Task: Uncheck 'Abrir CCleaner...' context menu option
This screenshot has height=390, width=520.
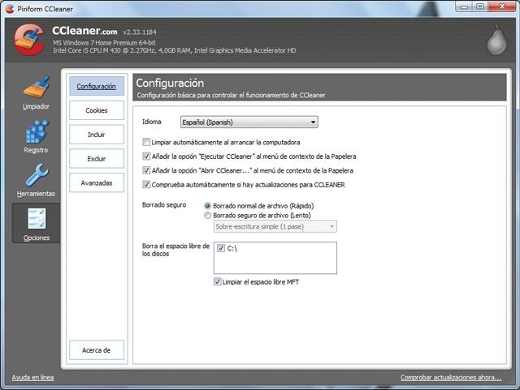Action: pos(146,170)
